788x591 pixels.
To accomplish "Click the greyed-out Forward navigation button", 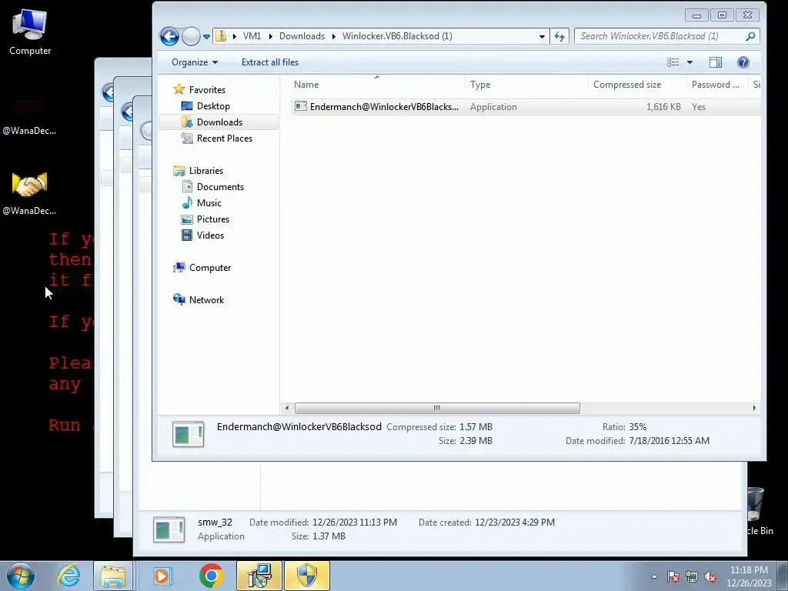I will click(x=191, y=36).
